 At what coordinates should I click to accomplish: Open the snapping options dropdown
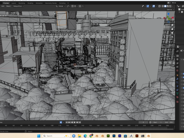point(76,6)
